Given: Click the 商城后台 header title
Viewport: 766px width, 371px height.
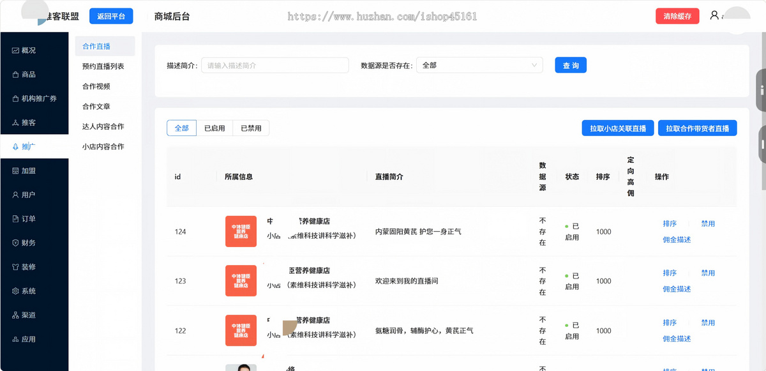Looking at the screenshot, I should 172,17.
